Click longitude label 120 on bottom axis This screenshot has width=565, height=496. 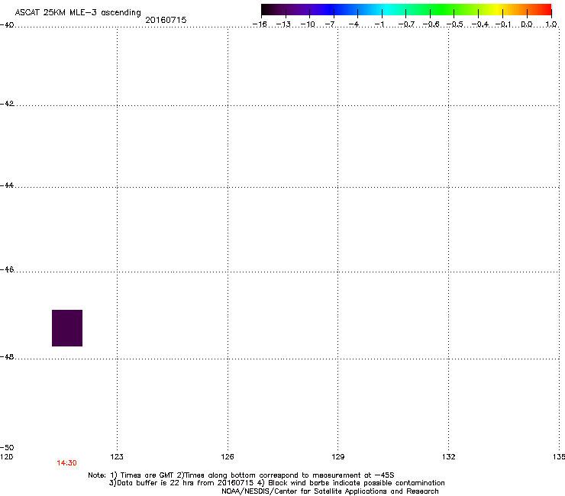click(6, 457)
